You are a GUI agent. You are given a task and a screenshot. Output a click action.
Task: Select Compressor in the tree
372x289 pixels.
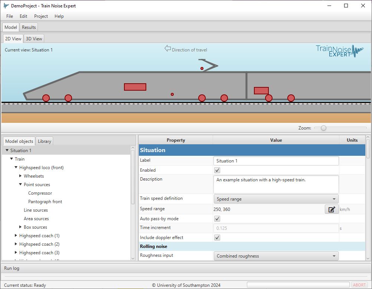40,193
